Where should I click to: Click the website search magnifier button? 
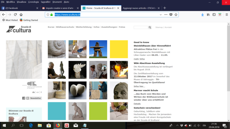[x=150, y=27]
